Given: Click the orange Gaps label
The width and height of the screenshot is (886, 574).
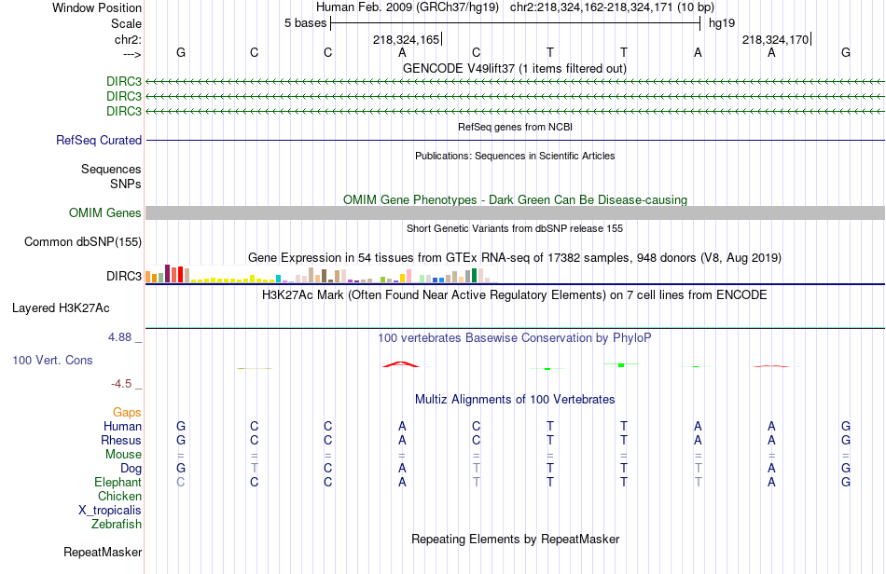Looking at the screenshot, I should (127, 413).
